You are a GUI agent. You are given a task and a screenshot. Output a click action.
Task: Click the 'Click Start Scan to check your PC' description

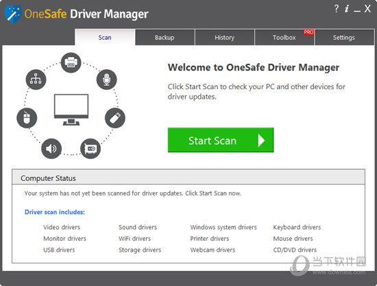(x=256, y=91)
